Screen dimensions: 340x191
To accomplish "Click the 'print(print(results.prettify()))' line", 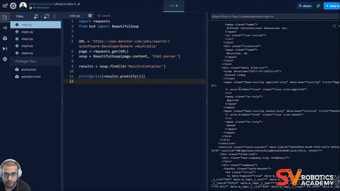I will click(x=112, y=76).
